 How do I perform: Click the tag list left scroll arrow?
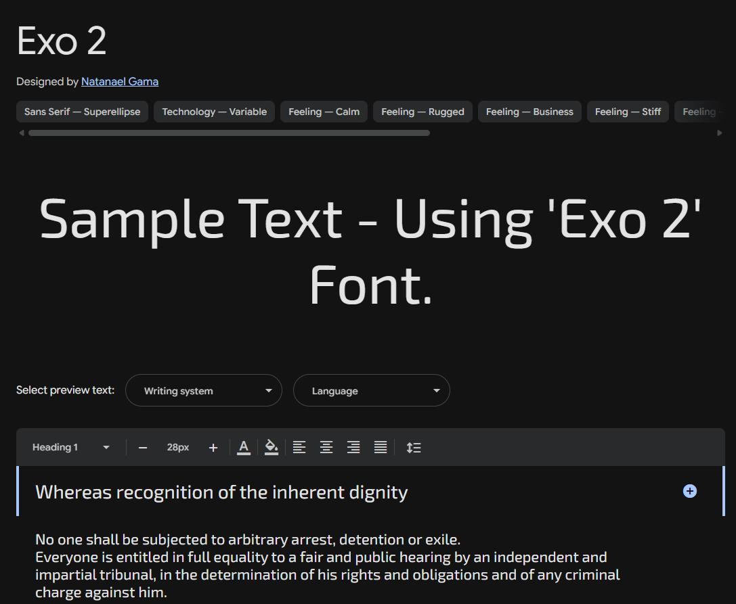tap(22, 133)
